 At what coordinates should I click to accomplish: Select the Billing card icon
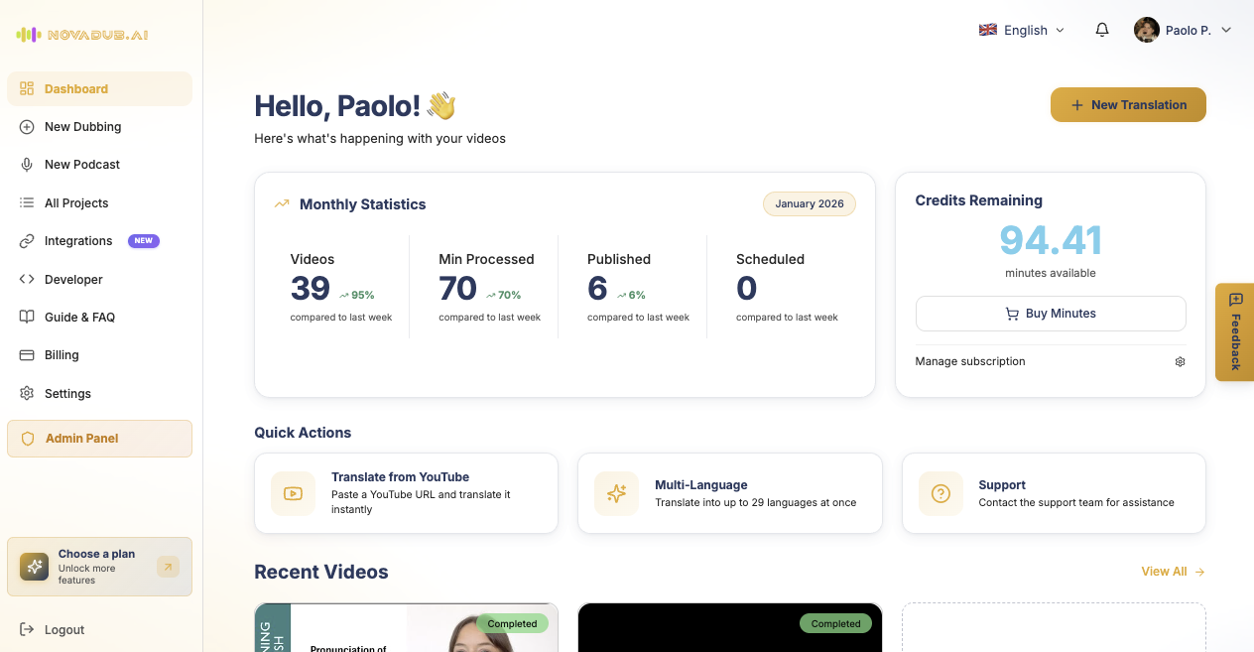[26, 354]
